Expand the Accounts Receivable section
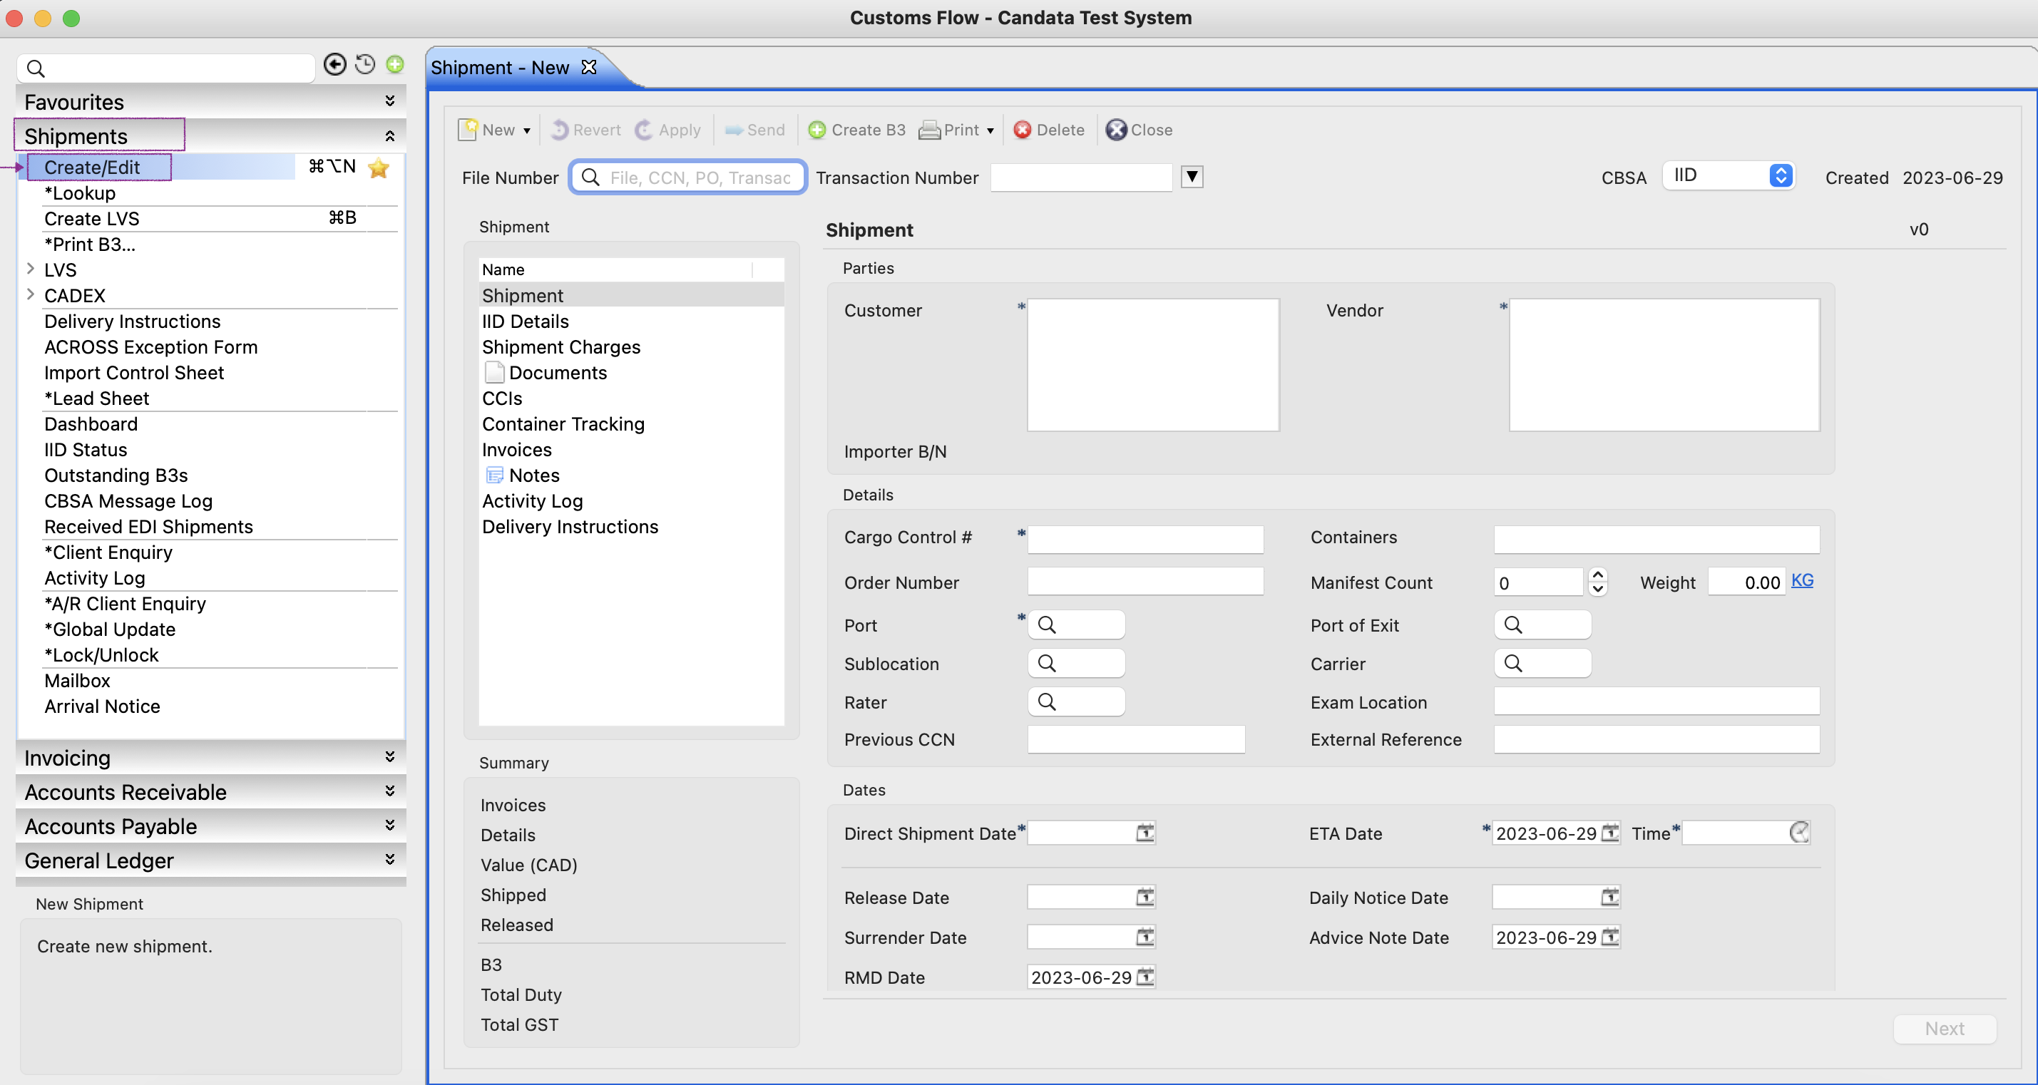 click(x=390, y=791)
